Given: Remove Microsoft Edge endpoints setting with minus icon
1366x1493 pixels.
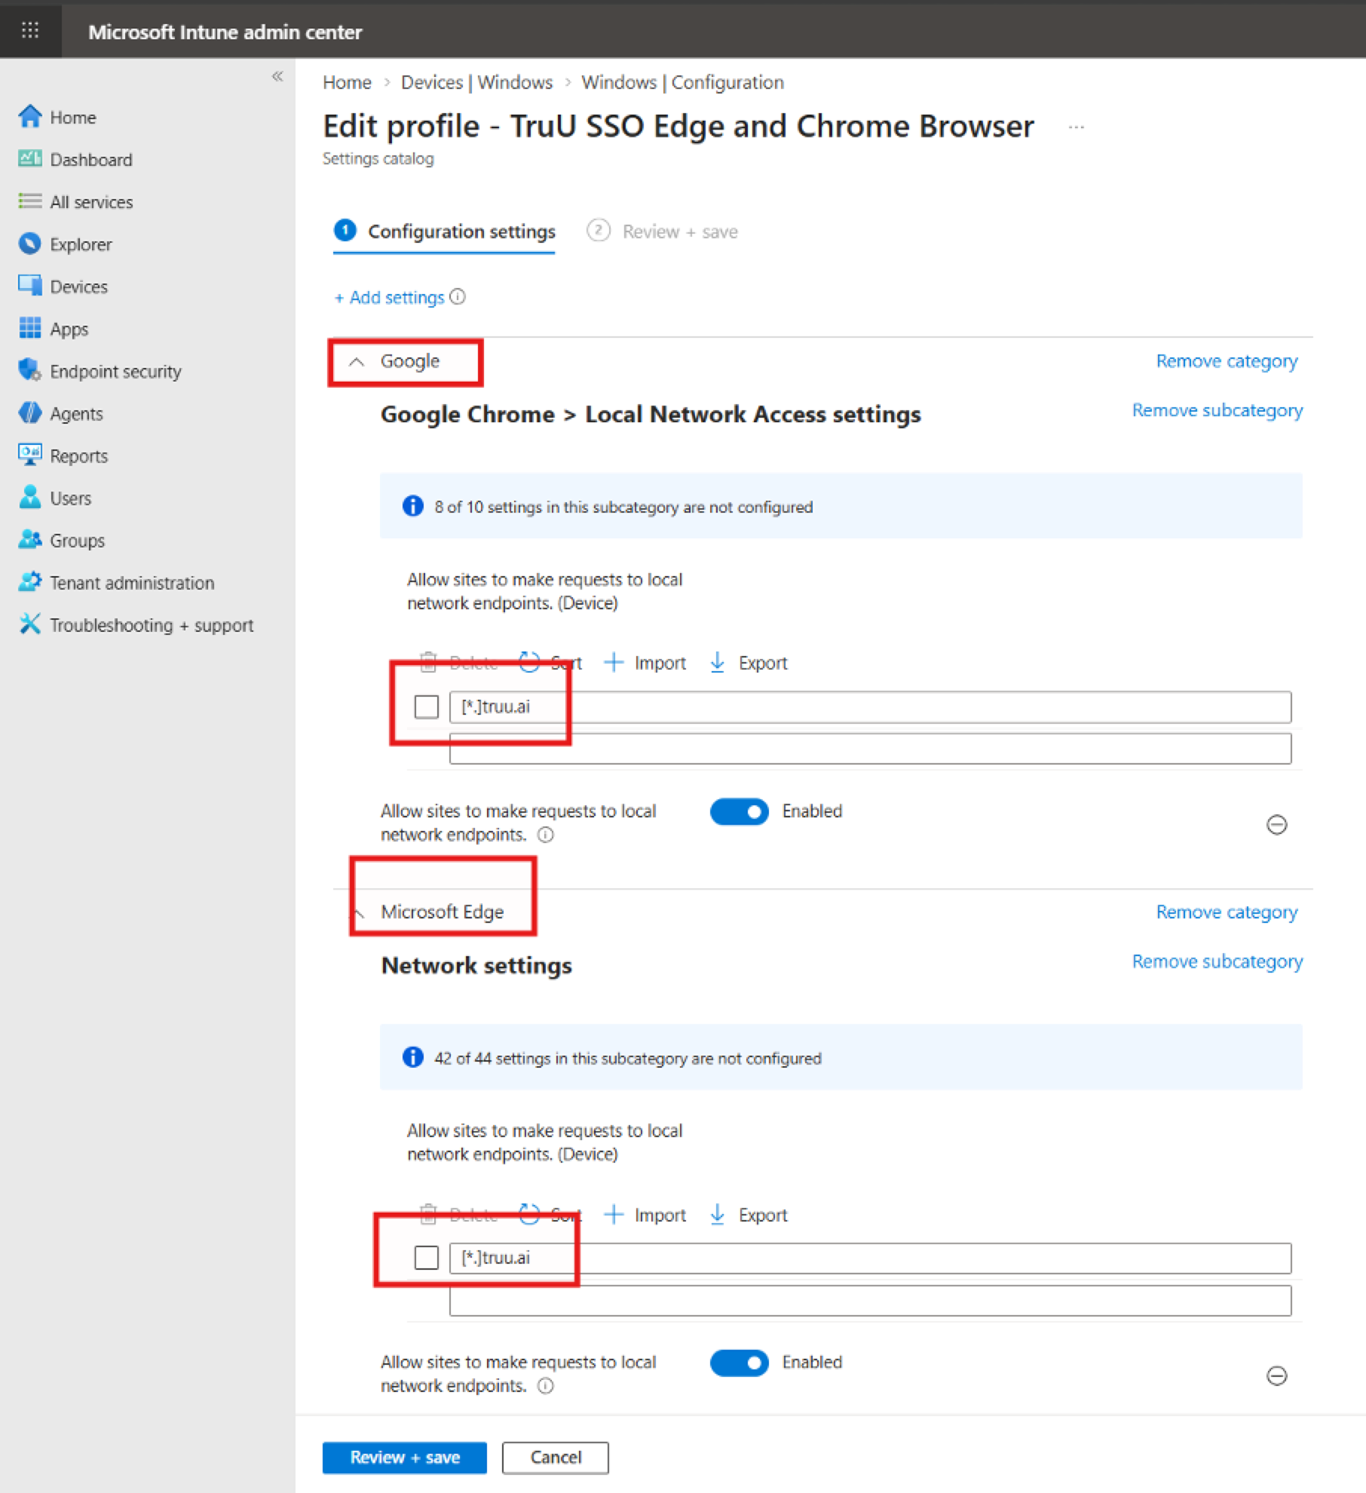Looking at the screenshot, I should point(1276,1375).
